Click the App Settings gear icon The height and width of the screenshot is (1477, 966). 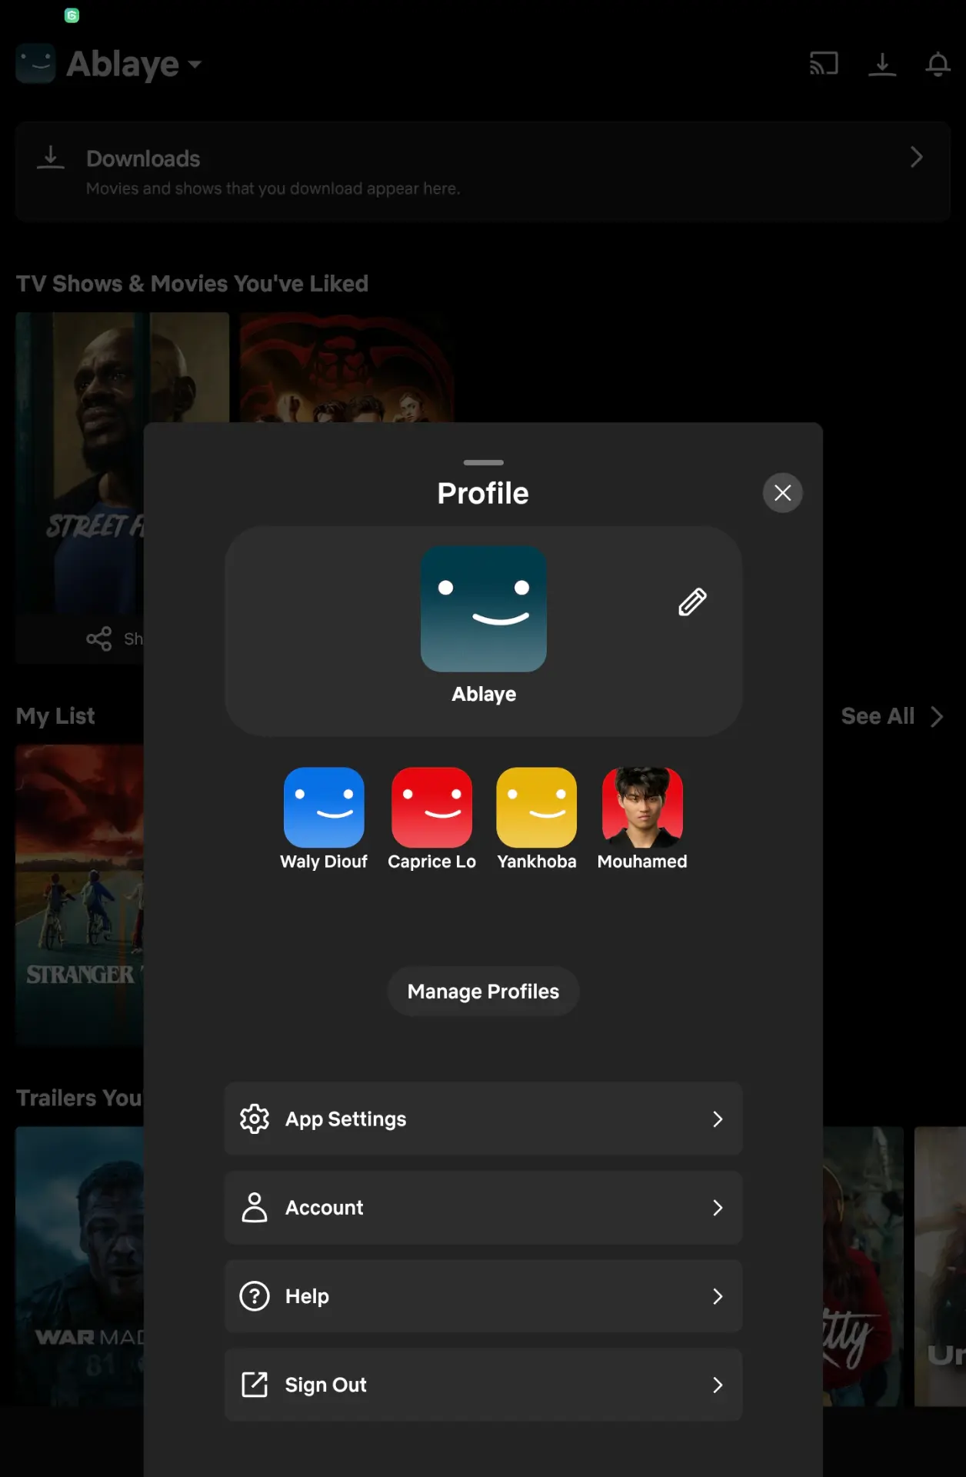255,1119
